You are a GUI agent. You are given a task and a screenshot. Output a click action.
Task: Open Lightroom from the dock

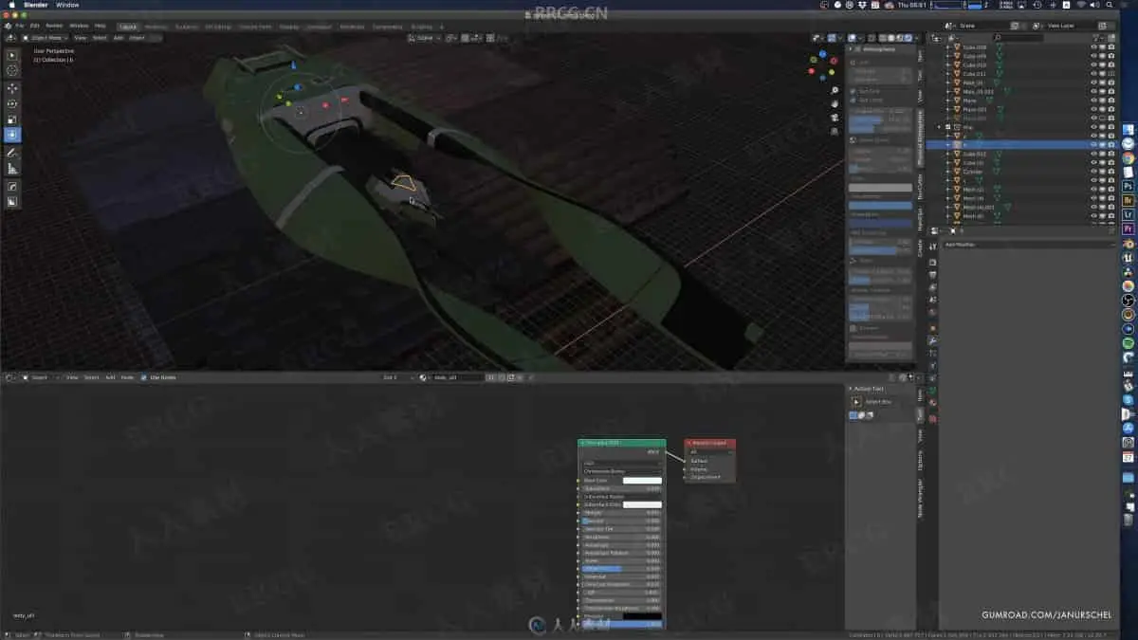click(1129, 214)
